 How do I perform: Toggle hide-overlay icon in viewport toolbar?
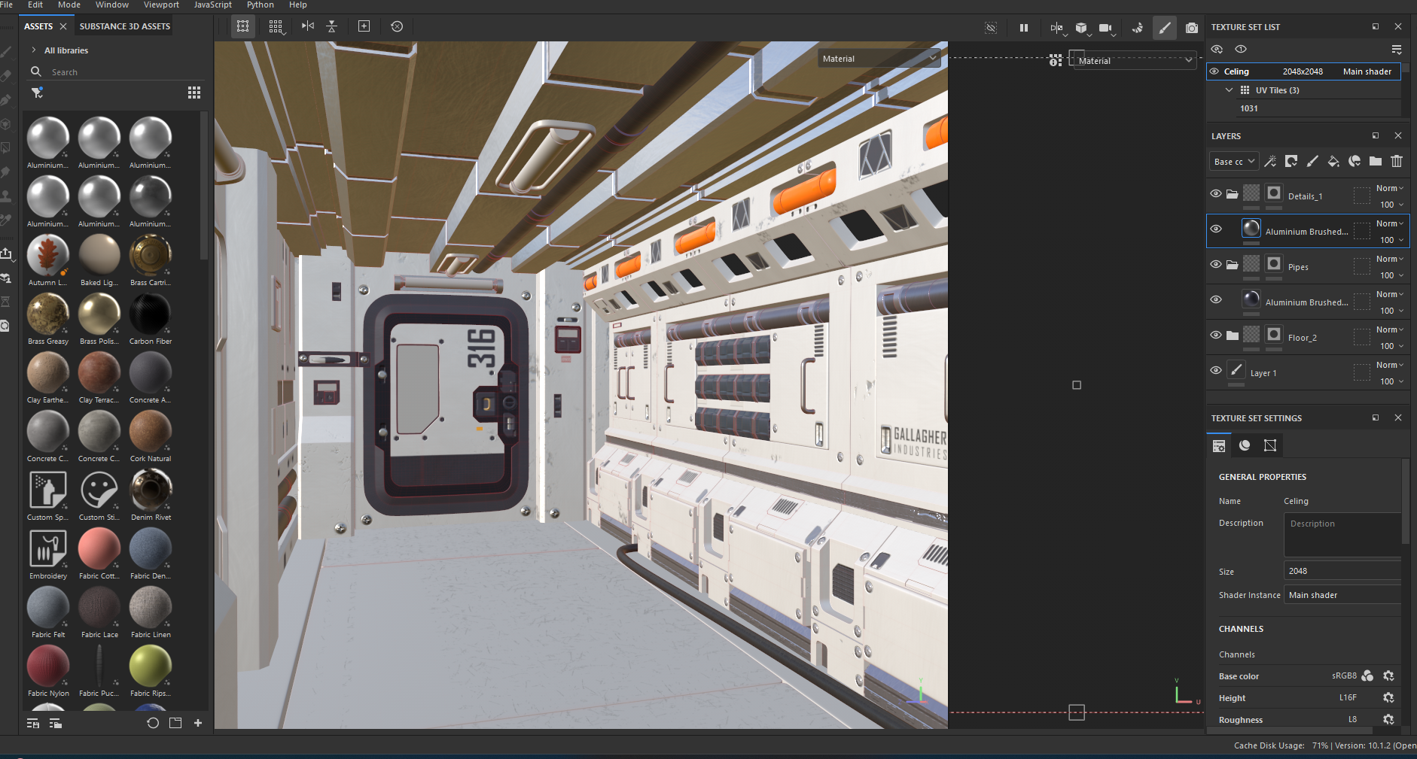(x=991, y=28)
